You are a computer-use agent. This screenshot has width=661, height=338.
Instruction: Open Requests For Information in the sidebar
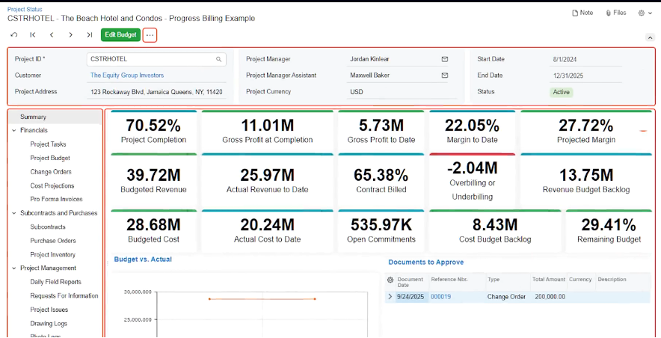coord(64,296)
